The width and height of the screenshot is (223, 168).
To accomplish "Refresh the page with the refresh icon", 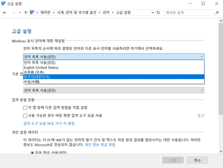I will [x=158, y=13].
